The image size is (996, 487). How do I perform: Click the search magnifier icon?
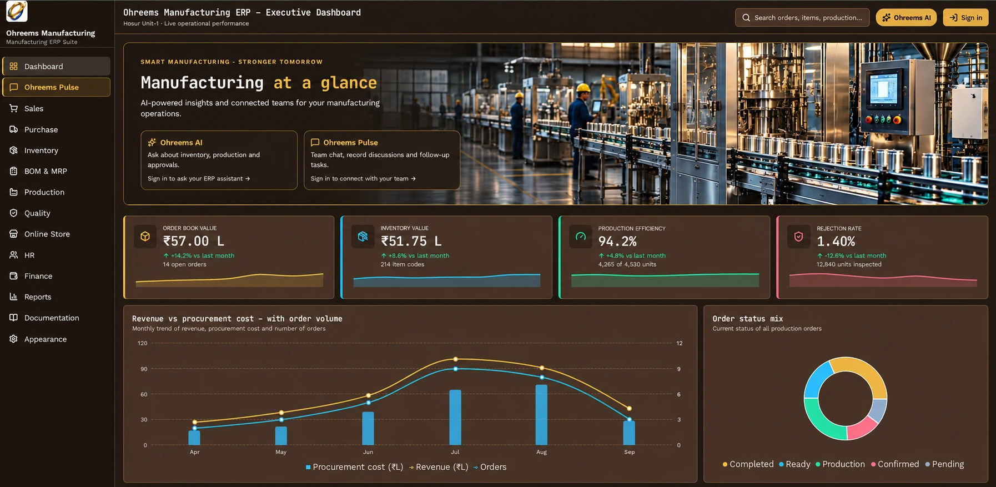[746, 18]
